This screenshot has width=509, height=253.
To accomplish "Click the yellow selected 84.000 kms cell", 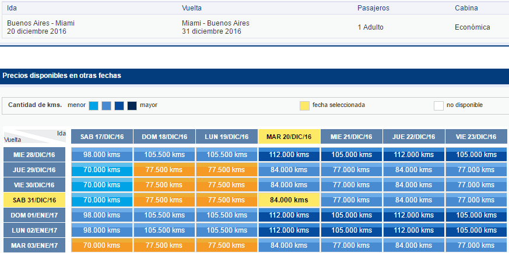I will (x=289, y=200).
